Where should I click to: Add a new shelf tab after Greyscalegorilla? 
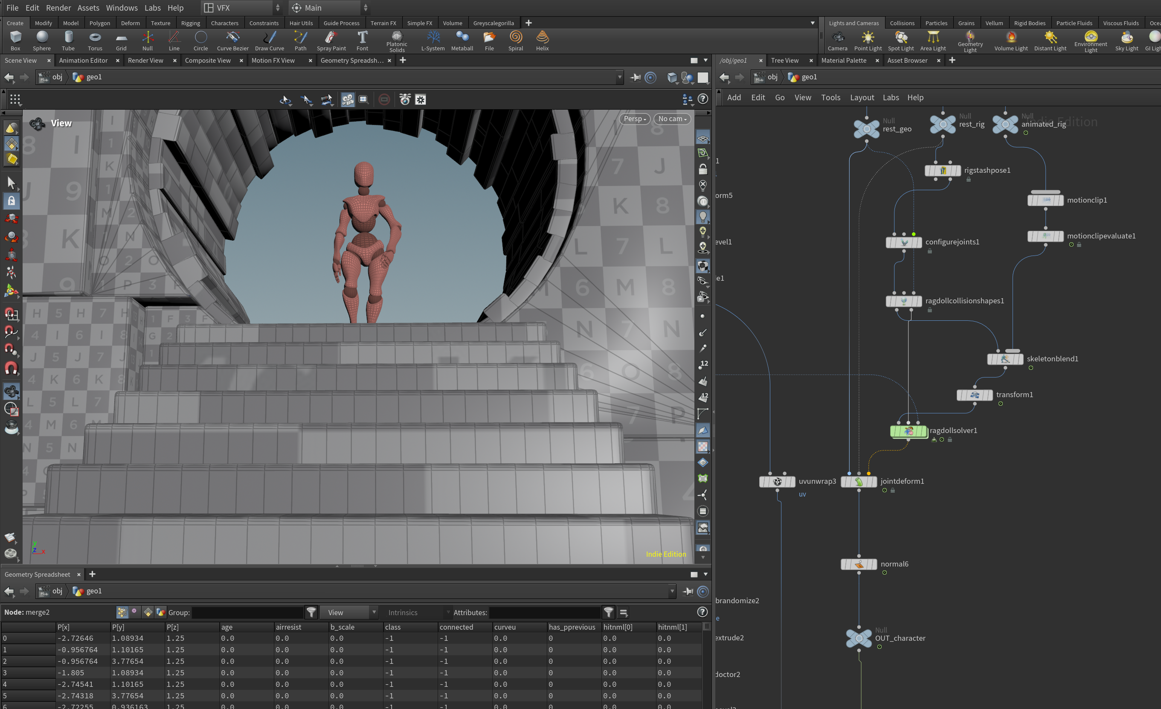click(528, 23)
